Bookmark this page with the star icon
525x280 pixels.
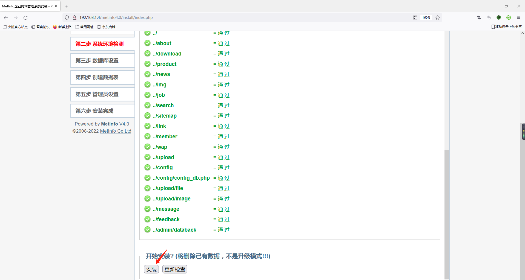[x=438, y=17]
